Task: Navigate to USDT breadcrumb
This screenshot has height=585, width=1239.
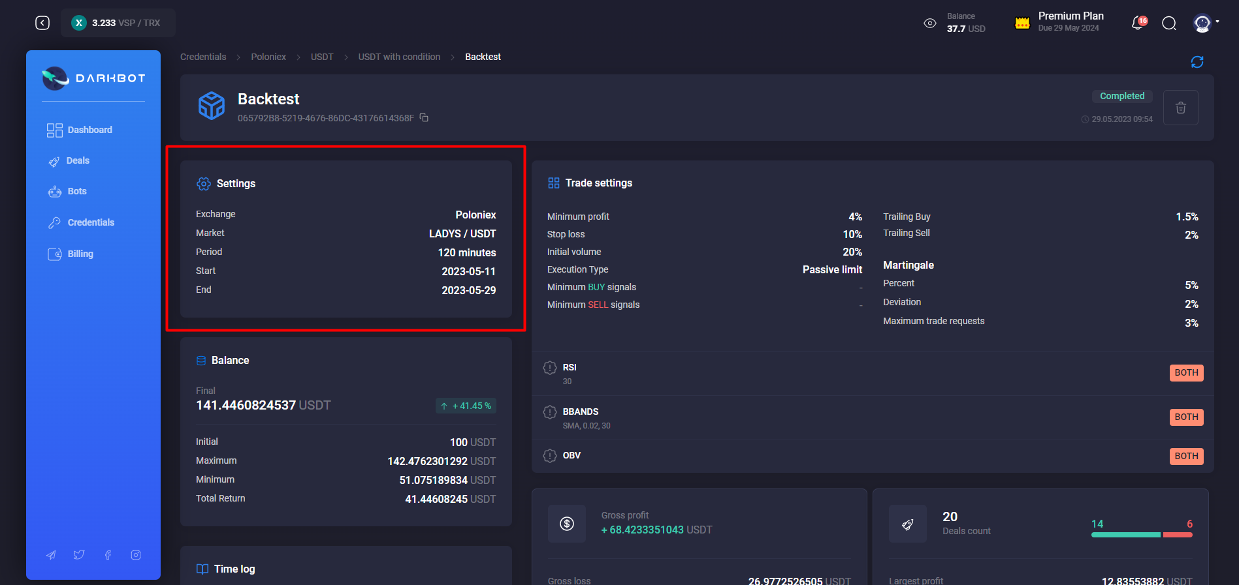Action: tap(322, 57)
